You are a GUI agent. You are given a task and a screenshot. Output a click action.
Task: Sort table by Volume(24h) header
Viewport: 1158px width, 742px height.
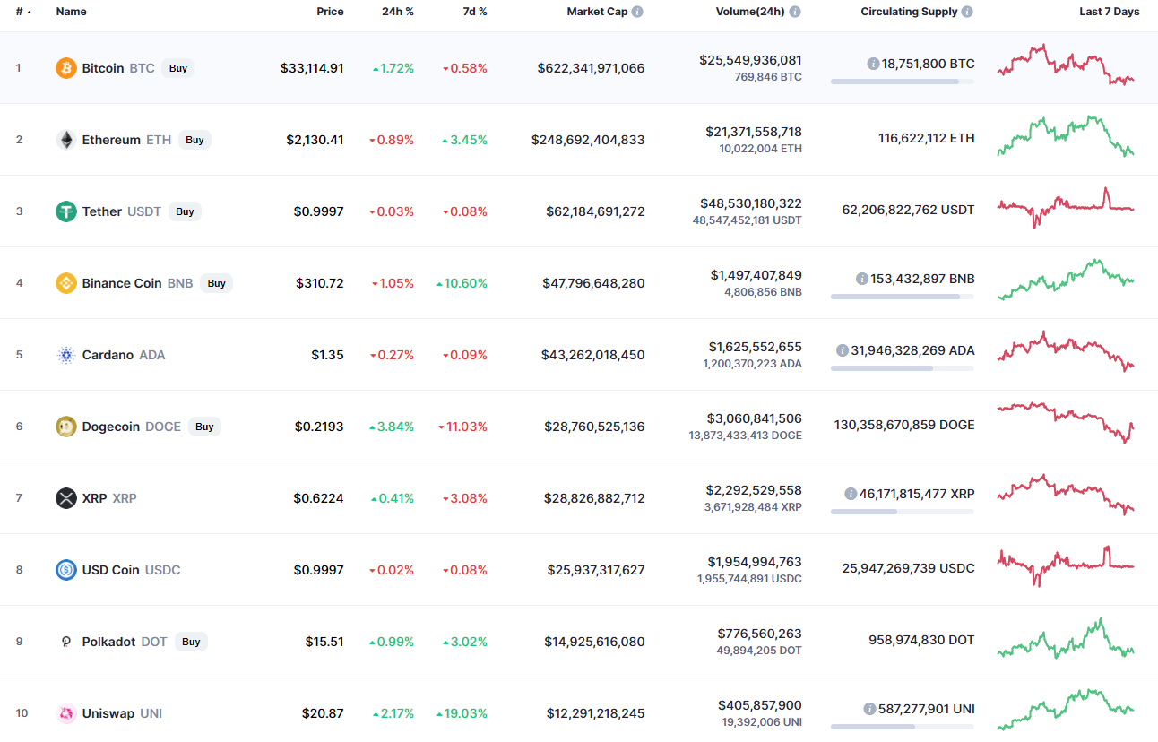pyautogui.click(x=750, y=12)
